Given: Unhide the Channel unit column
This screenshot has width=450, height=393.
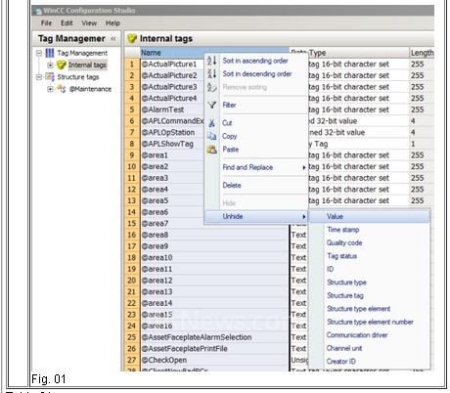Looking at the screenshot, I should [x=344, y=348].
